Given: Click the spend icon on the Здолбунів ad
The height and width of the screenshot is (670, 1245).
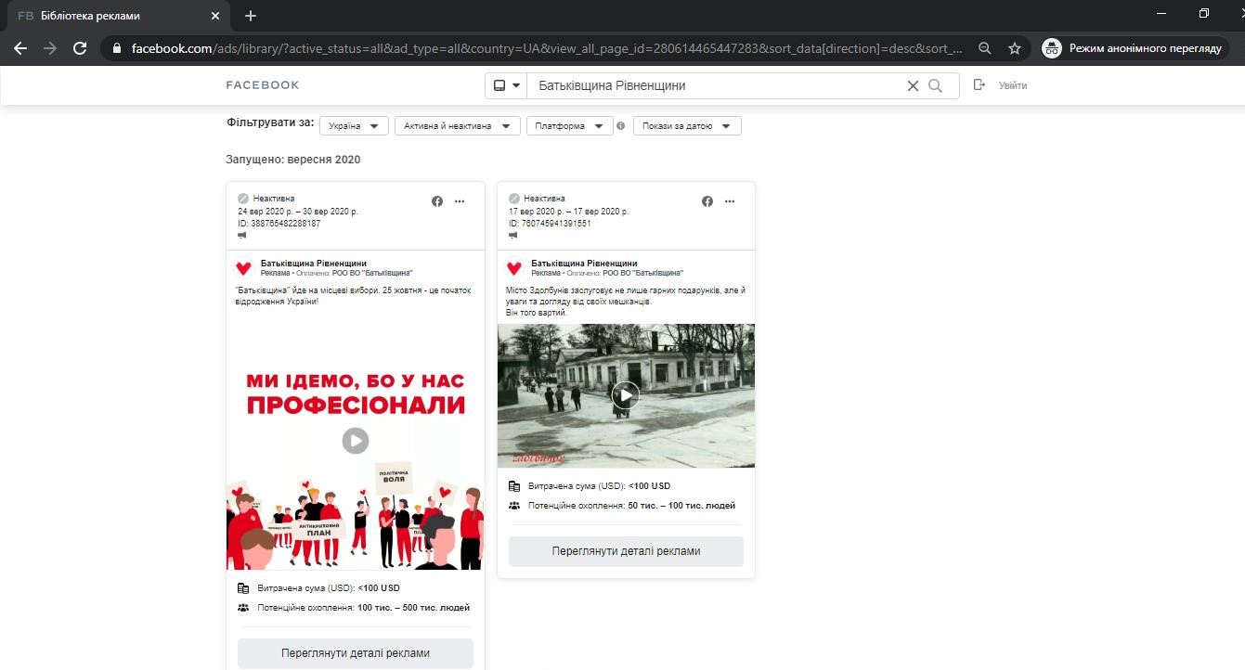Looking at the screenshot, I should pyautogui.click(x=514, y=486).
